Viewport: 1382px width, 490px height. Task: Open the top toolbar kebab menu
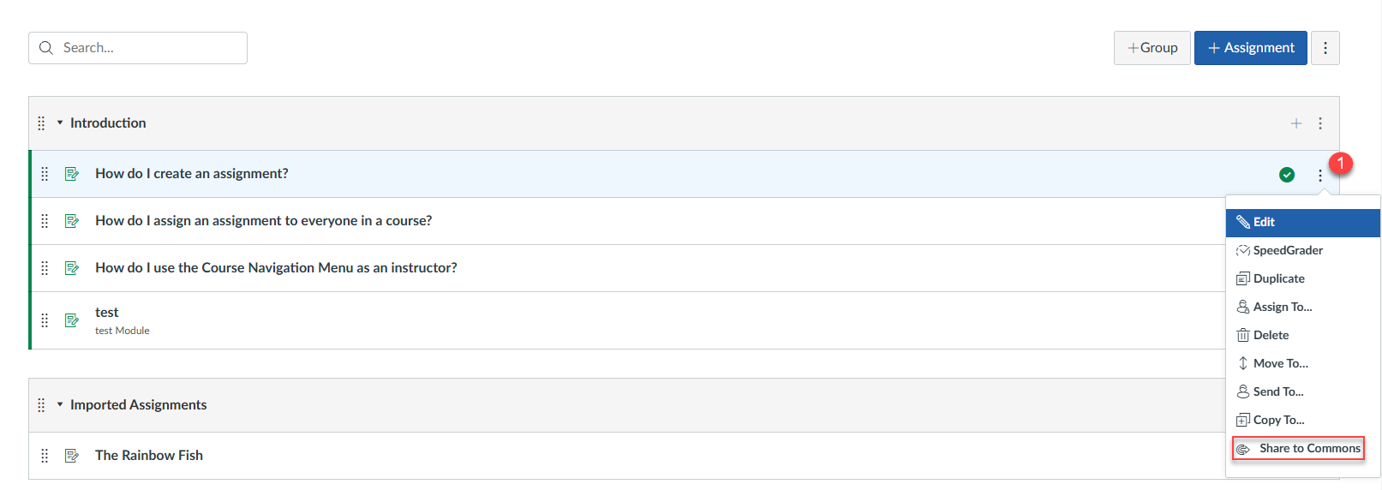pos(1325,48)
